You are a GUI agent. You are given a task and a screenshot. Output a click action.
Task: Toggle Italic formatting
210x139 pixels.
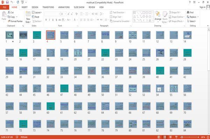pyautogui.click(x=49, y=20)
